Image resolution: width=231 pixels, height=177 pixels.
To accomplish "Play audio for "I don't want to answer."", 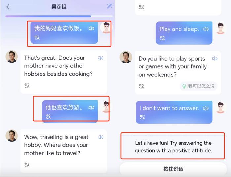I will pyautogui.click(x=206, y=108).
